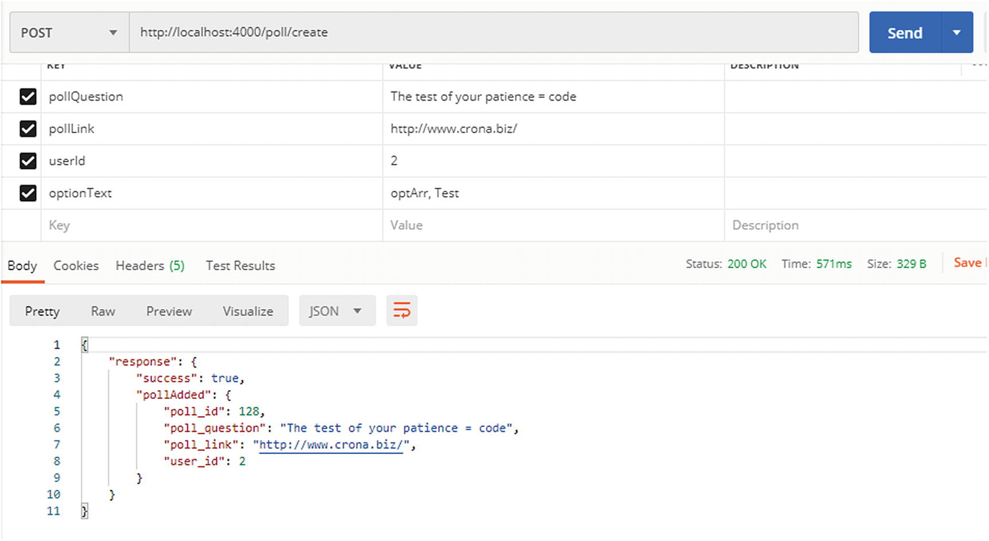The height and width of the screenshot is (541, 989).
Task: Open the crona.biz link in response
Action: 331,445
